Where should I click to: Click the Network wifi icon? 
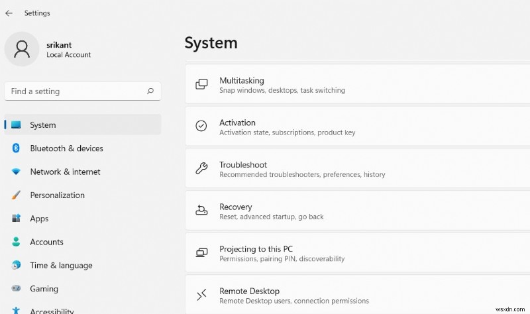pos(16,172)
